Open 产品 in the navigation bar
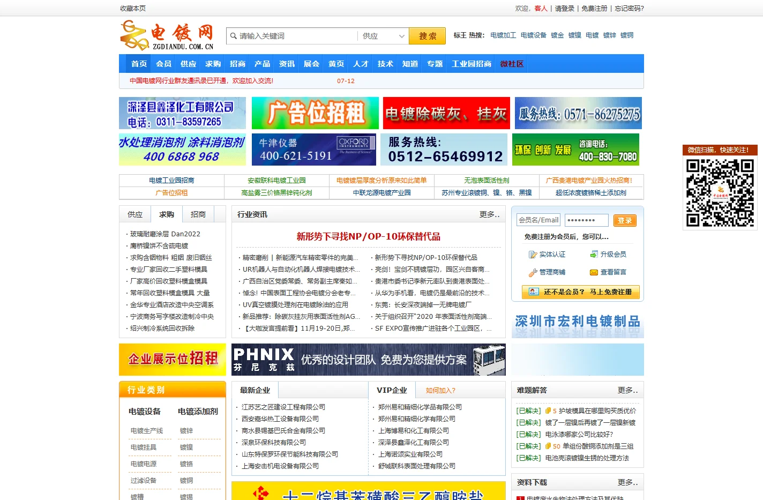763x500 pixels. coord(262,64)
